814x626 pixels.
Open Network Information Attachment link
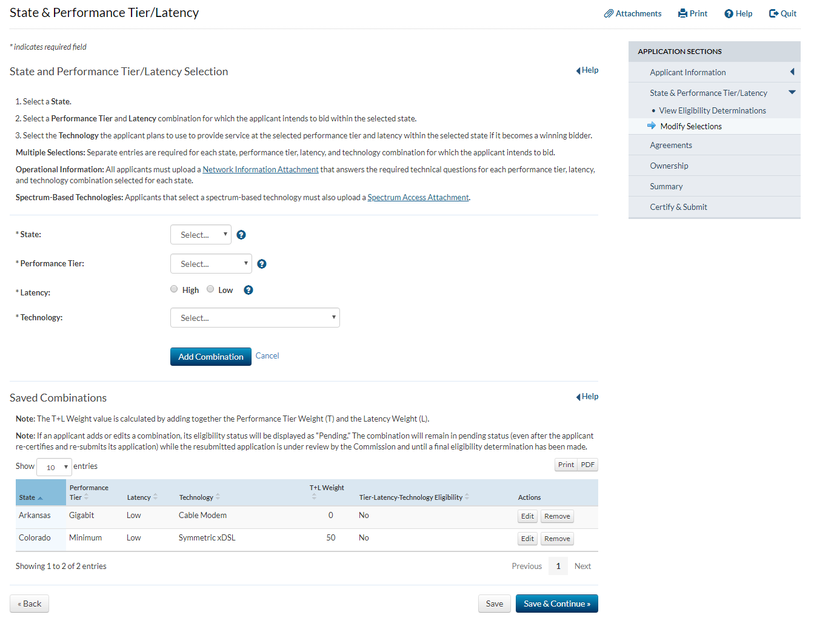coord(261,169)
